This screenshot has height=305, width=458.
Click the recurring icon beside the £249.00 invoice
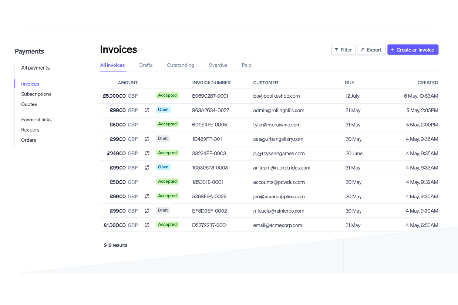(x=147, y=153)
